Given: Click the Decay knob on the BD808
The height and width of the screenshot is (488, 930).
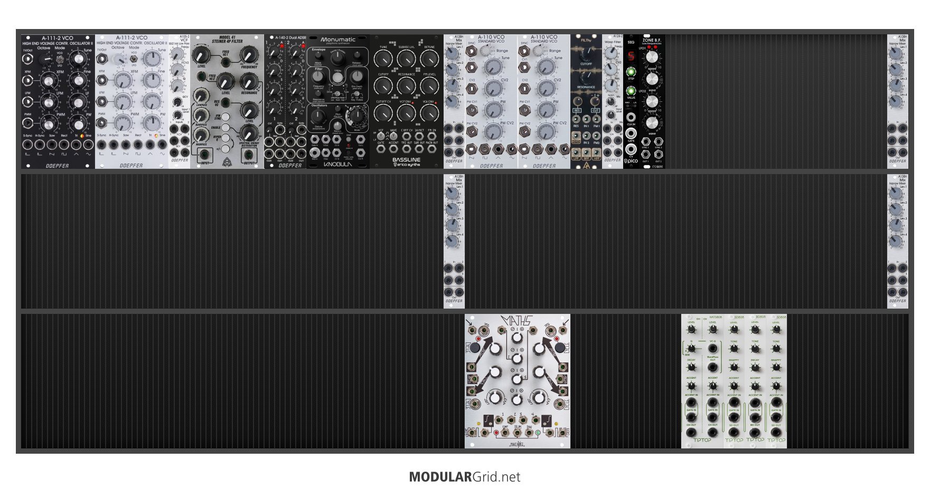Looking at the screenshot, I should [755, 367].
